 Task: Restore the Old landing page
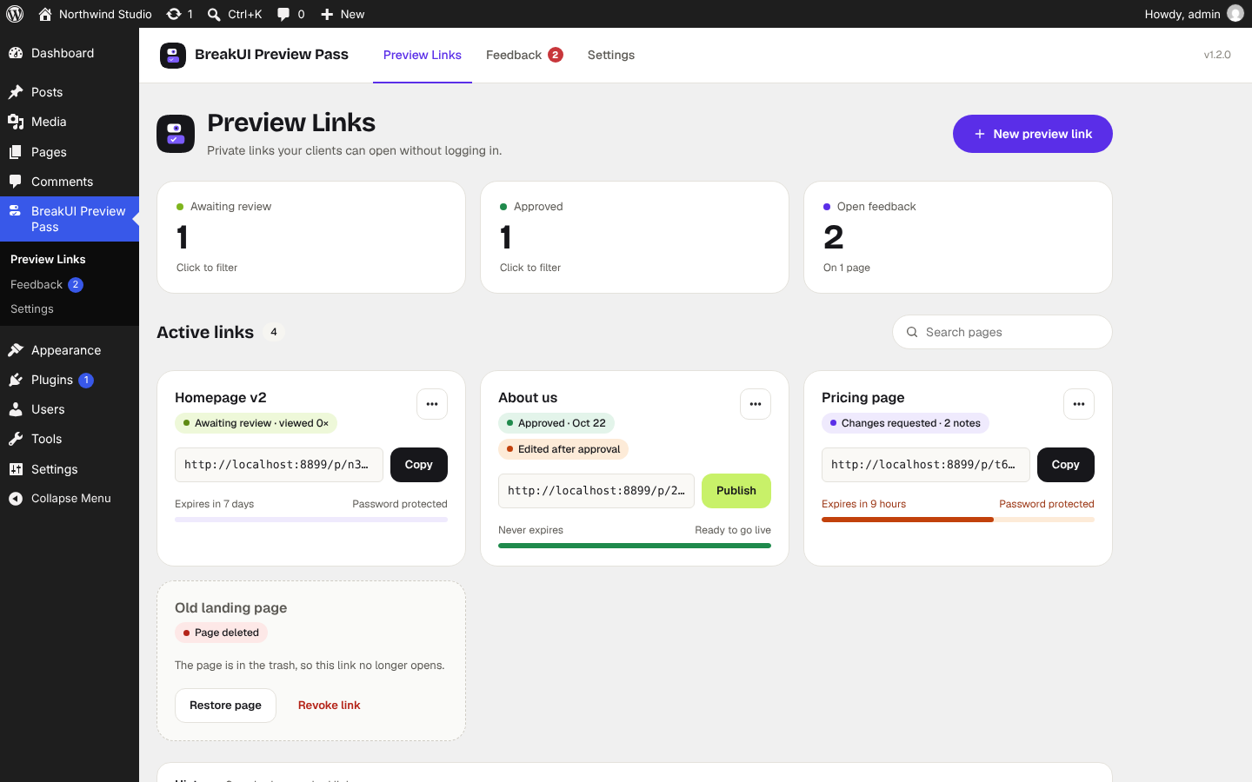click(x=225, y=706)
